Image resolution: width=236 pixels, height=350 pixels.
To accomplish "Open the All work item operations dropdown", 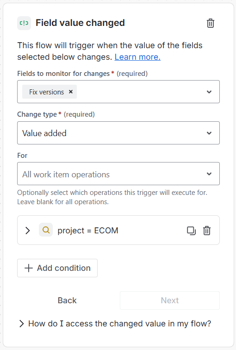I will tap(118, 174).
